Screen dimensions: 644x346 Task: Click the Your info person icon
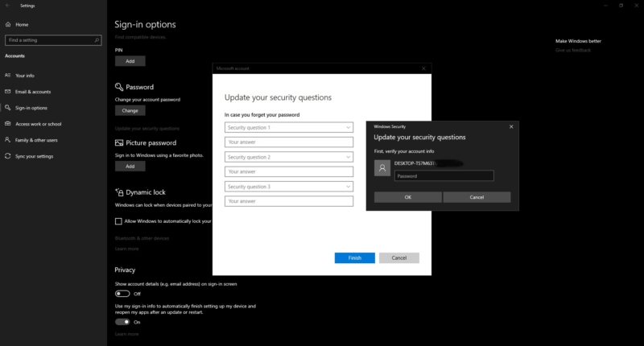click(x=8, y=76)
